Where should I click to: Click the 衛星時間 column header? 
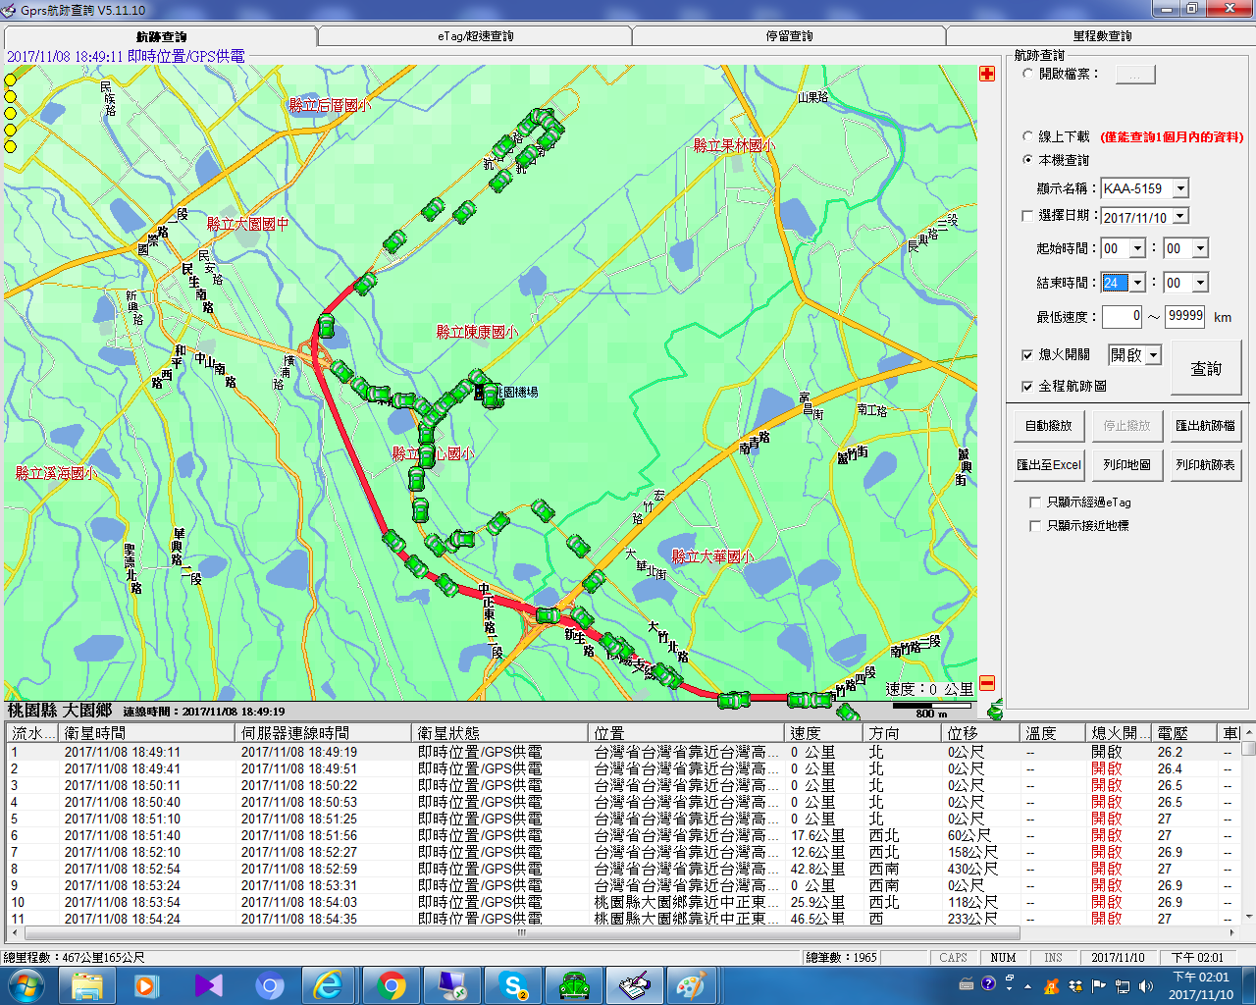(148, 733)
